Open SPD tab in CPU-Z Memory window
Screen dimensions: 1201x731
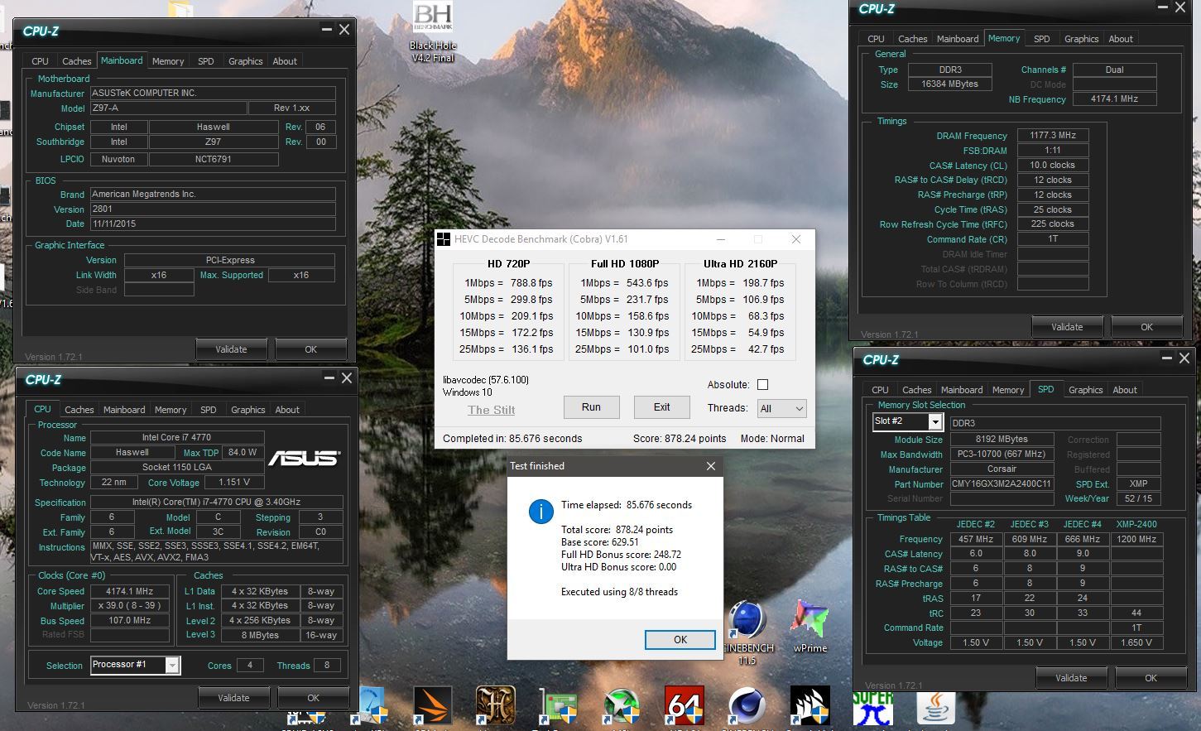pos(1042,39)
